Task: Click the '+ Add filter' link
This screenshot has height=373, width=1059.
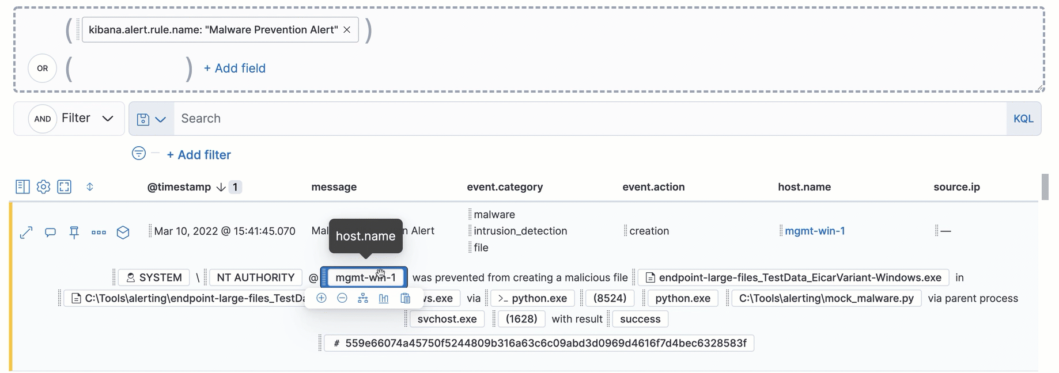Action: pos(198,155)
